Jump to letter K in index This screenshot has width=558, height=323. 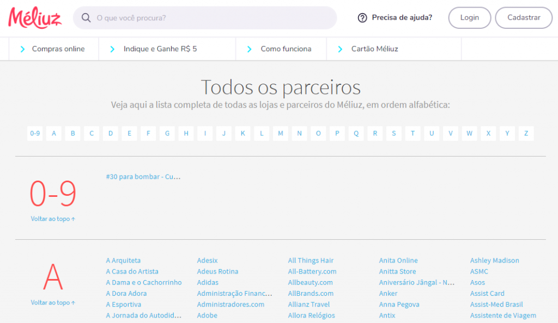(242, 133)
